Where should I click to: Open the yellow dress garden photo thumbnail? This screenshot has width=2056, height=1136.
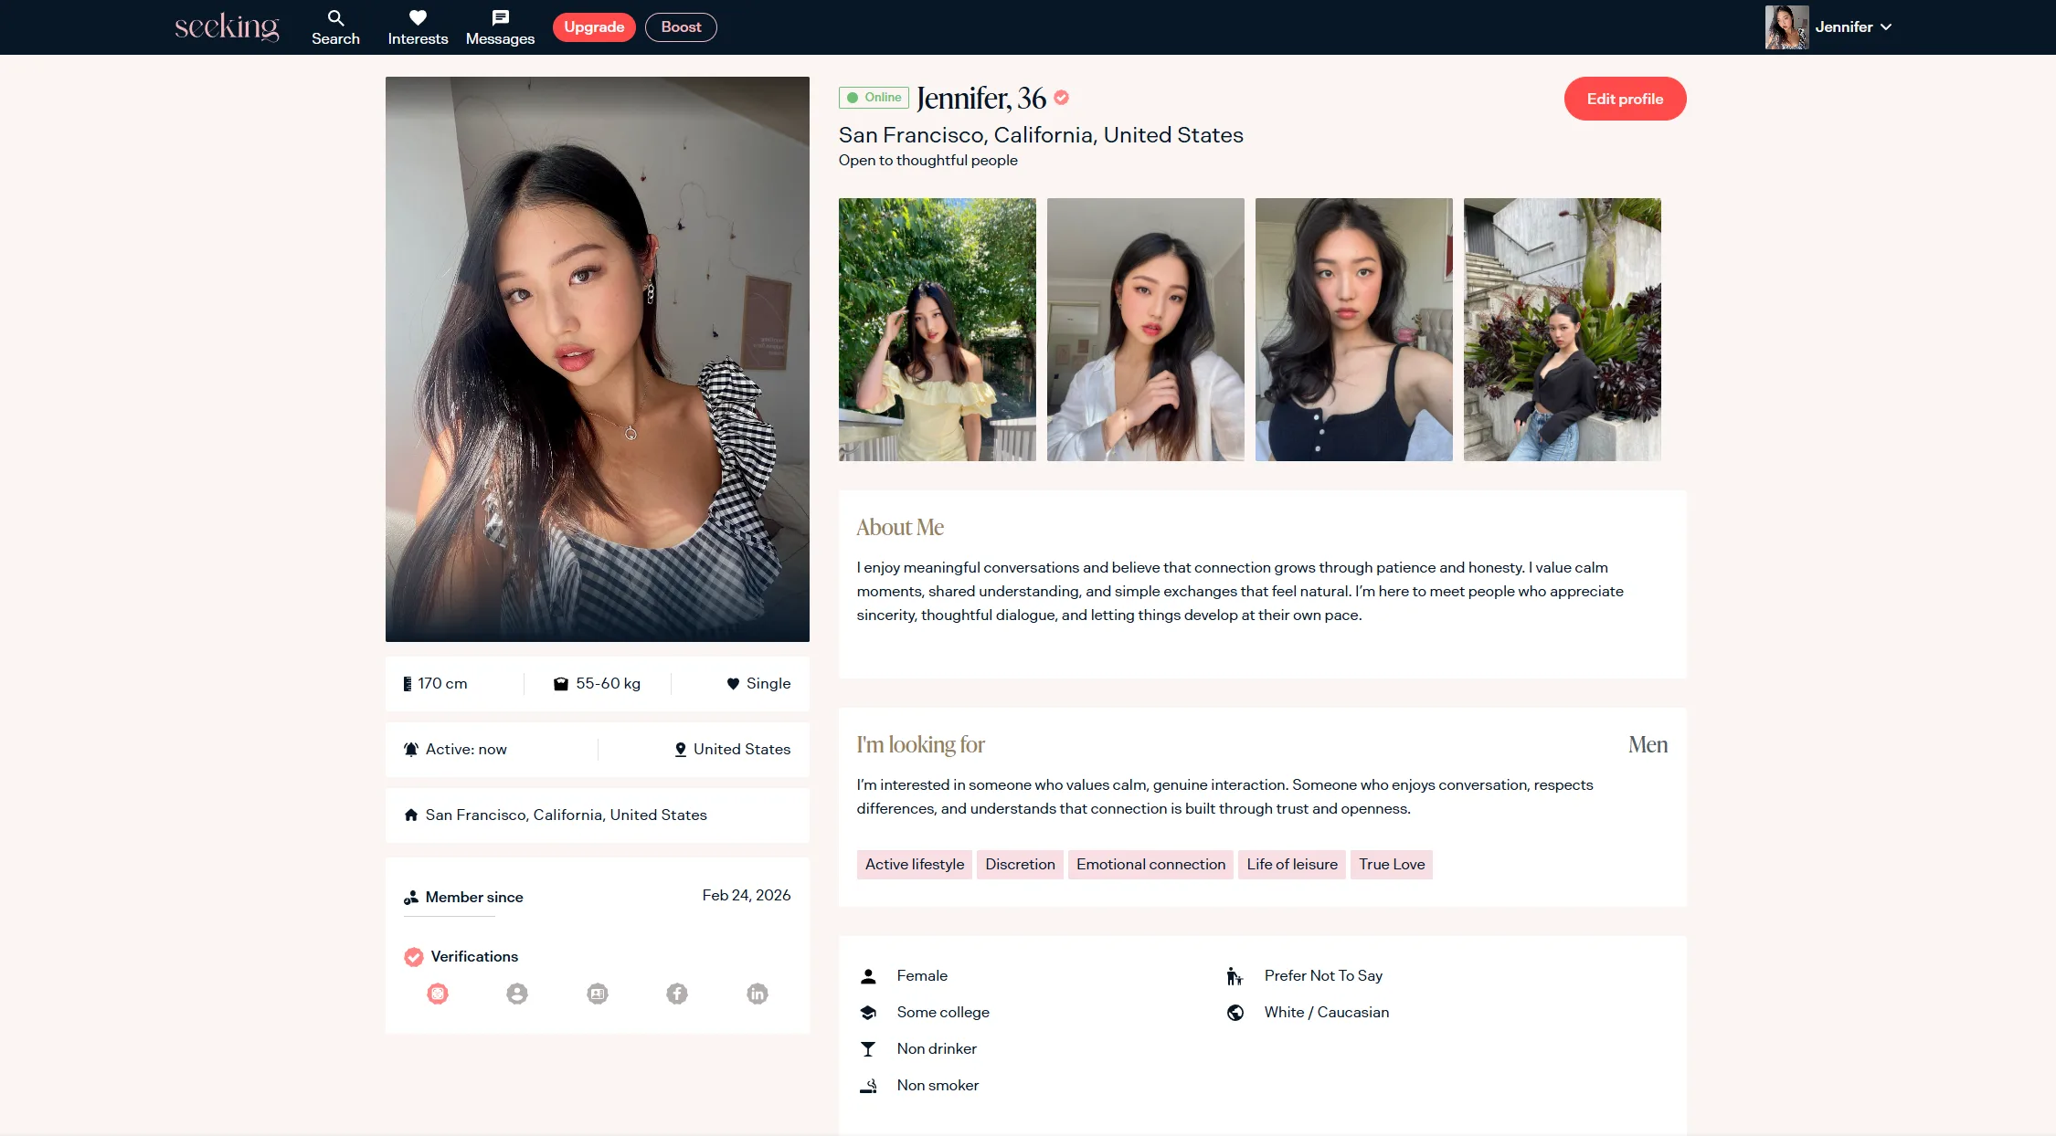pyautogui.click(x=937, y=330)
